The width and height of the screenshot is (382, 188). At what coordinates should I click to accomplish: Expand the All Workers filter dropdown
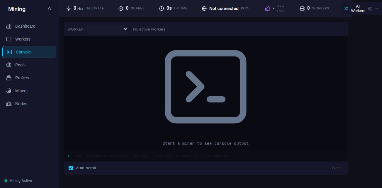click(x=361, y=9)
